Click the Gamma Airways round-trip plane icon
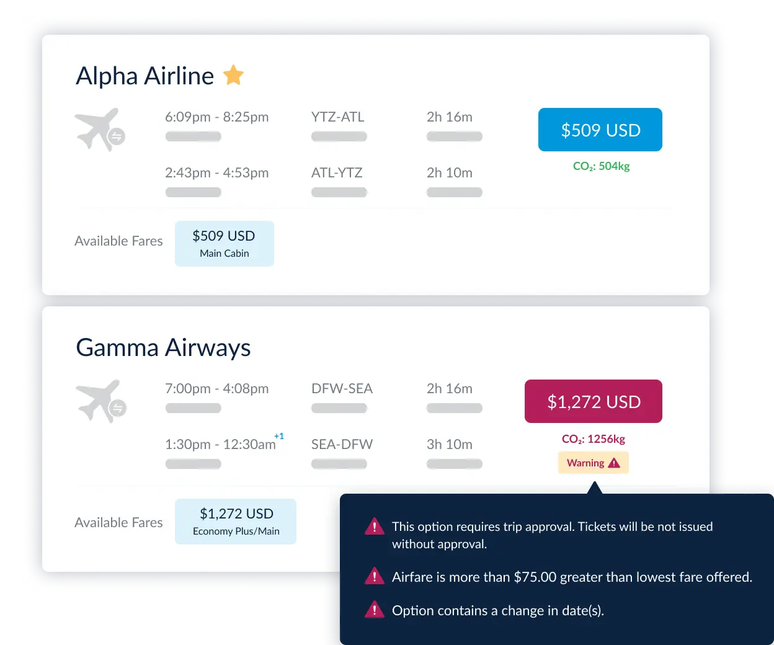Viewport: 774px width, 645px height. click(101, 401)
